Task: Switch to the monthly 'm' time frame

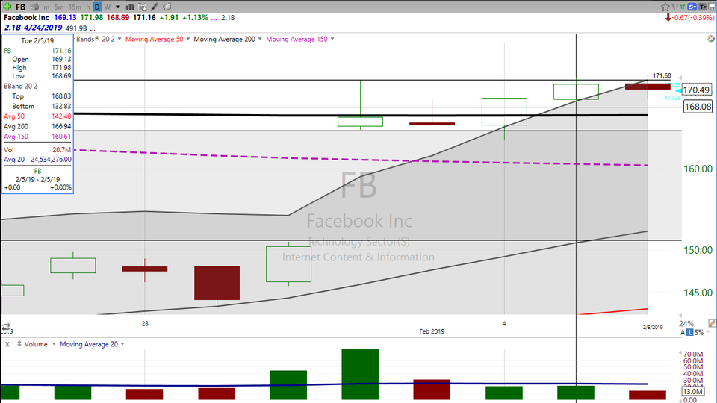Action: (46, 7)
